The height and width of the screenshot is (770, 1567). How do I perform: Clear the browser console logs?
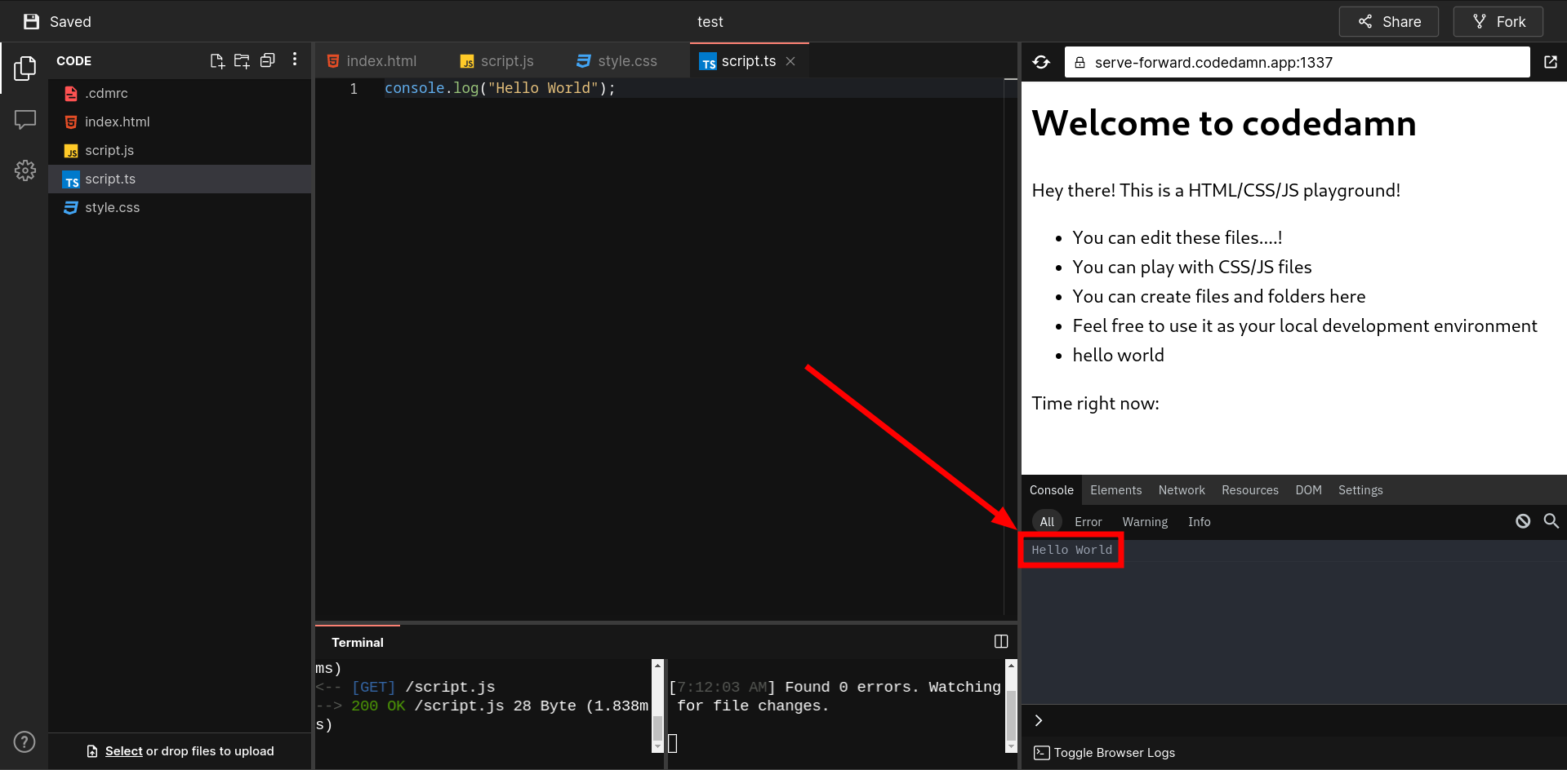click(x=1522, y=521)
